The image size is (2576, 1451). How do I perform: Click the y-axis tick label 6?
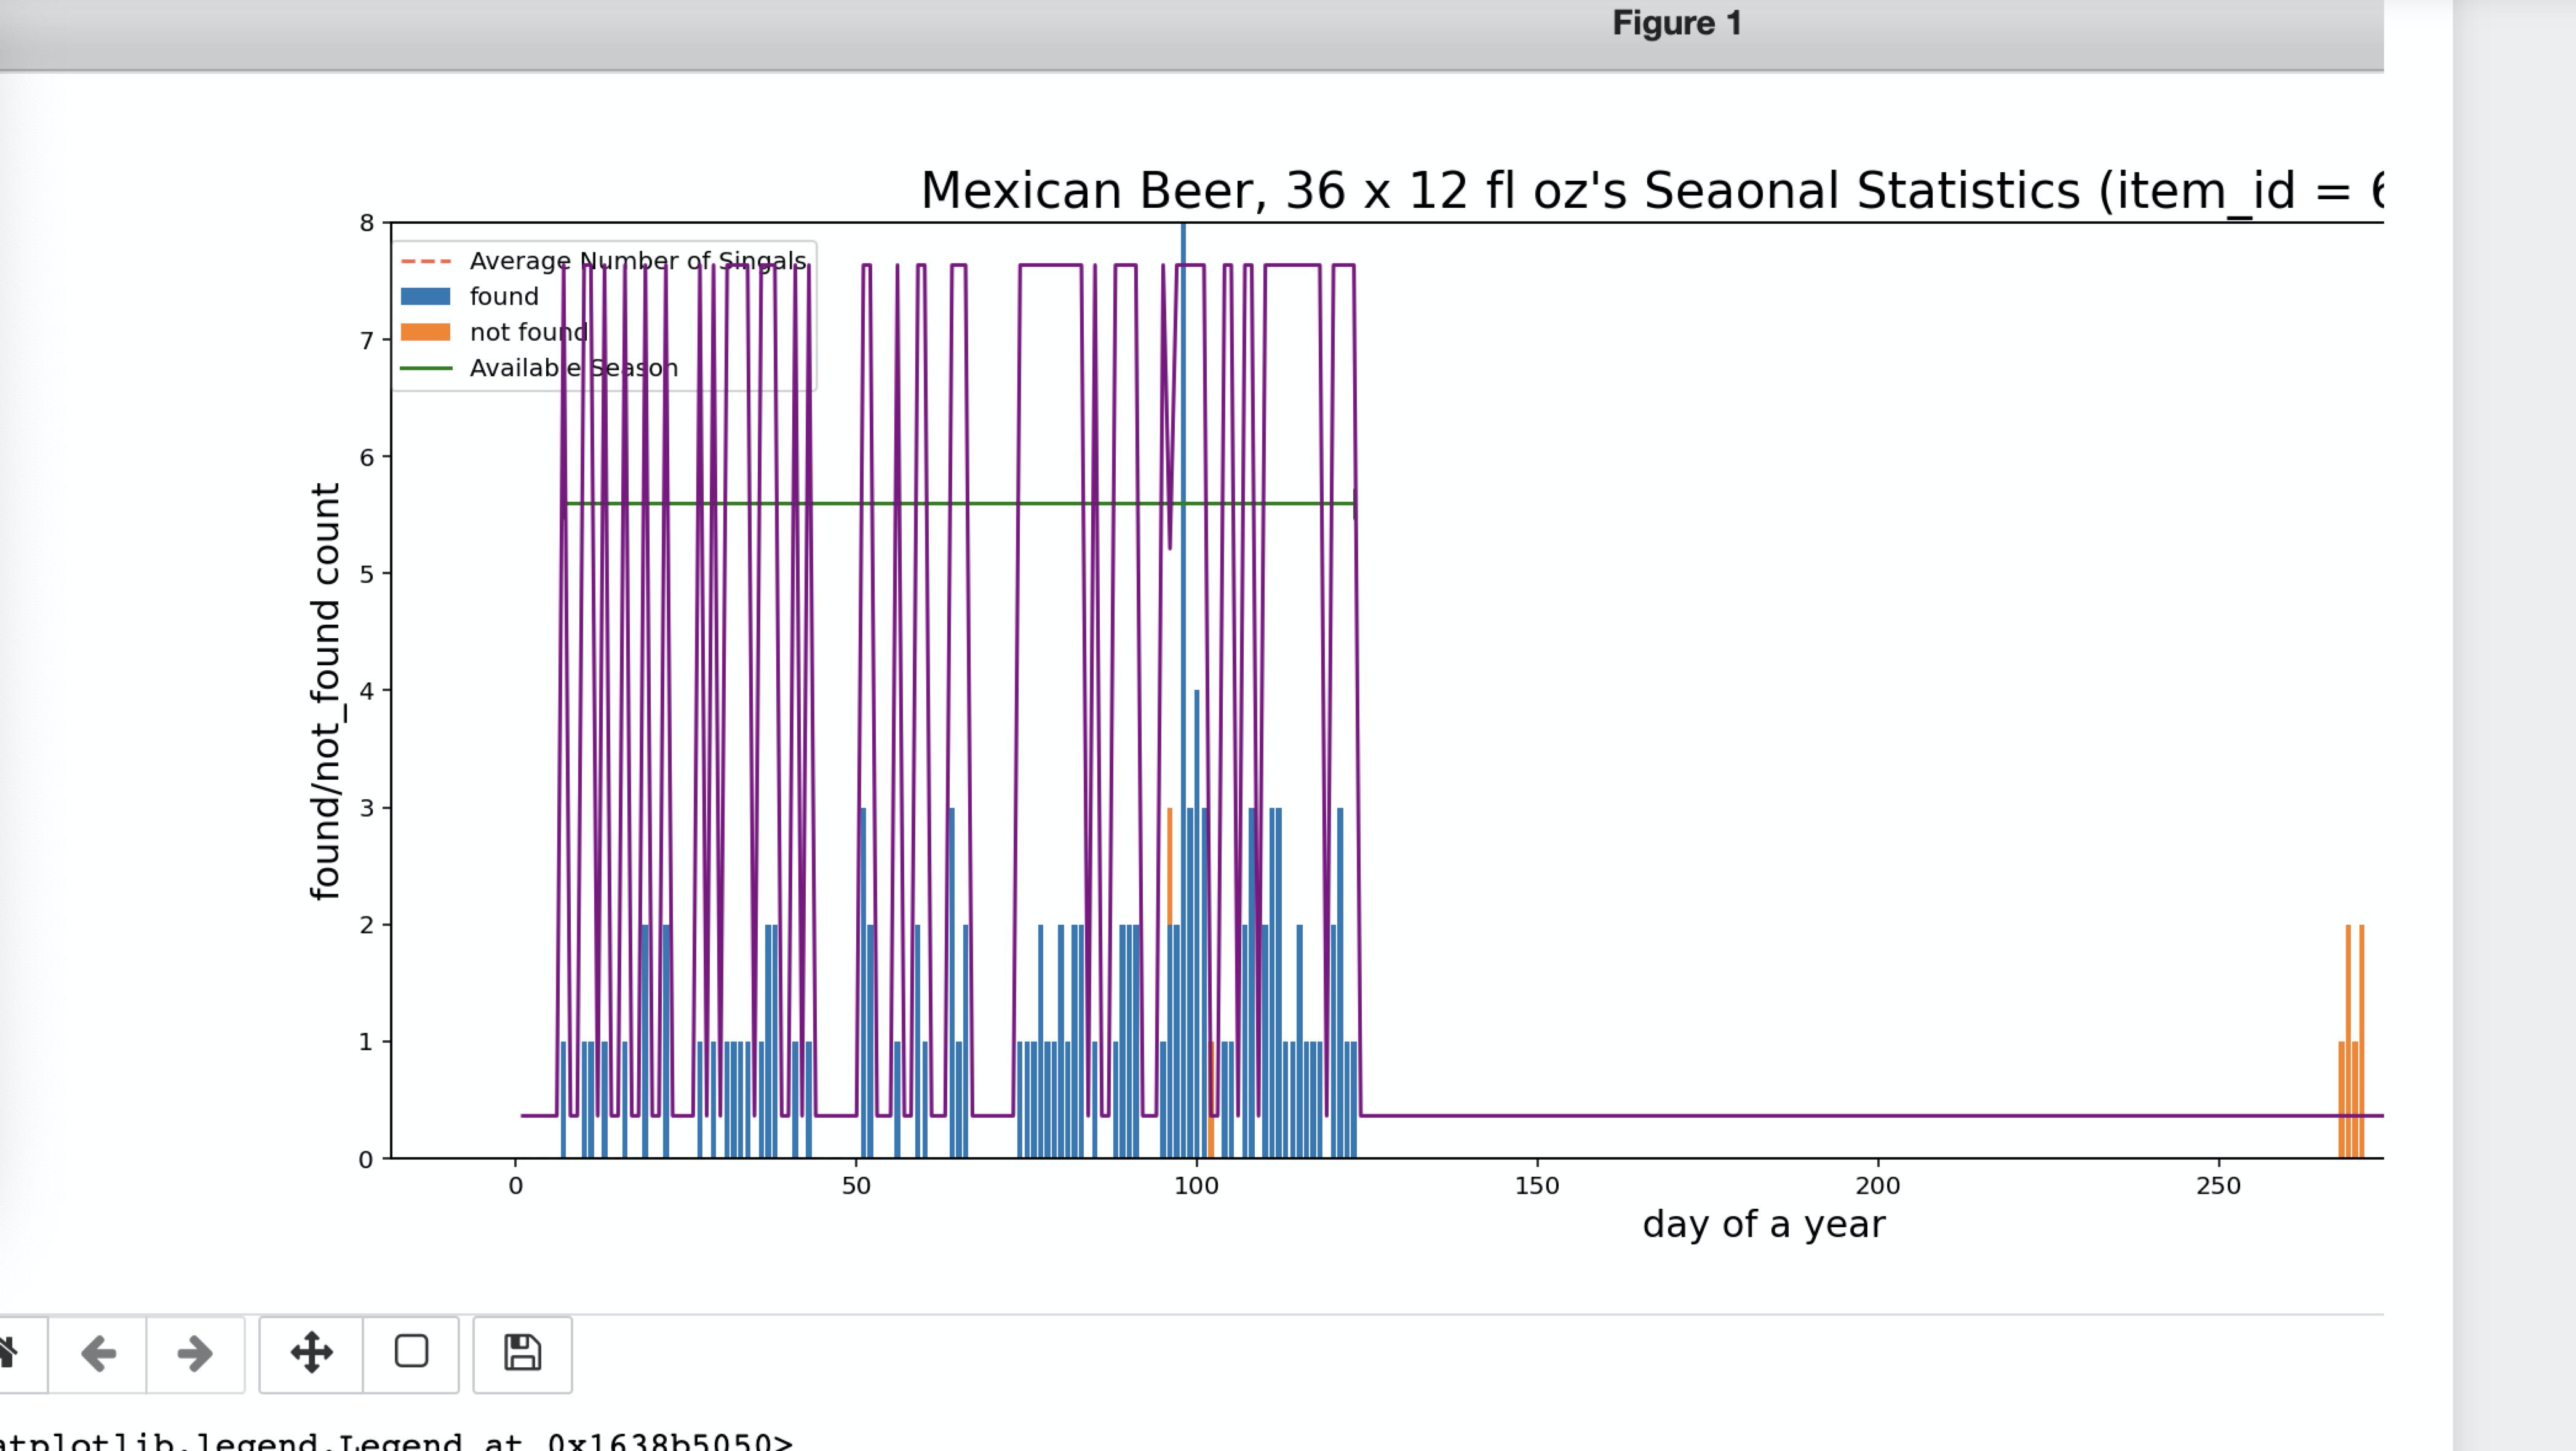[x=366, y=457]
